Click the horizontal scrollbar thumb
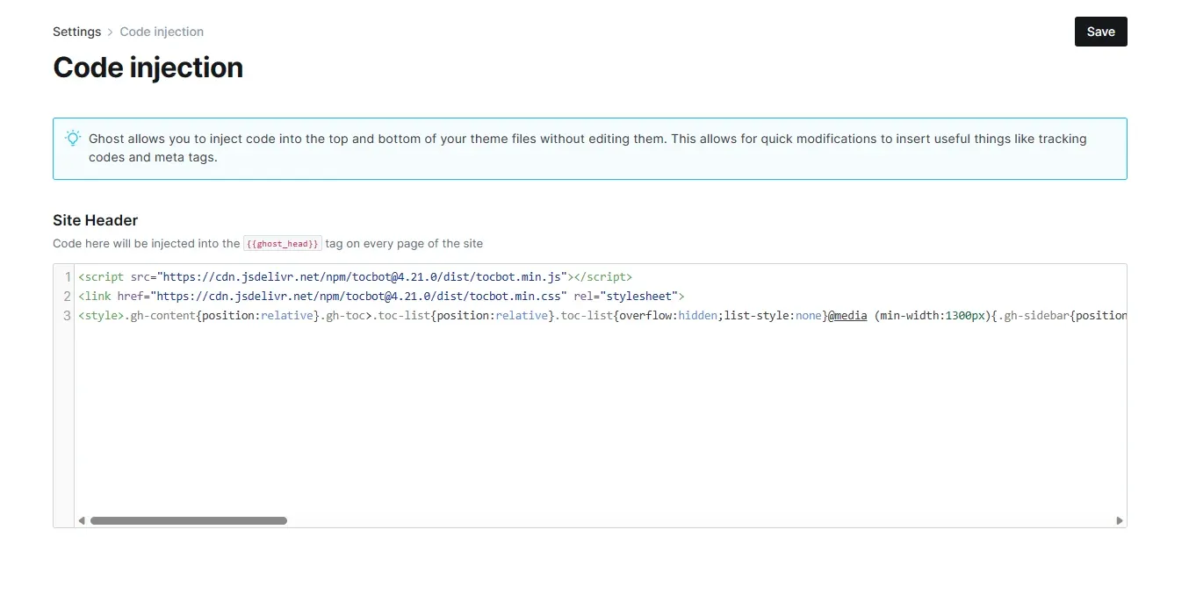The image size is (1189, 594). [189, 520]
